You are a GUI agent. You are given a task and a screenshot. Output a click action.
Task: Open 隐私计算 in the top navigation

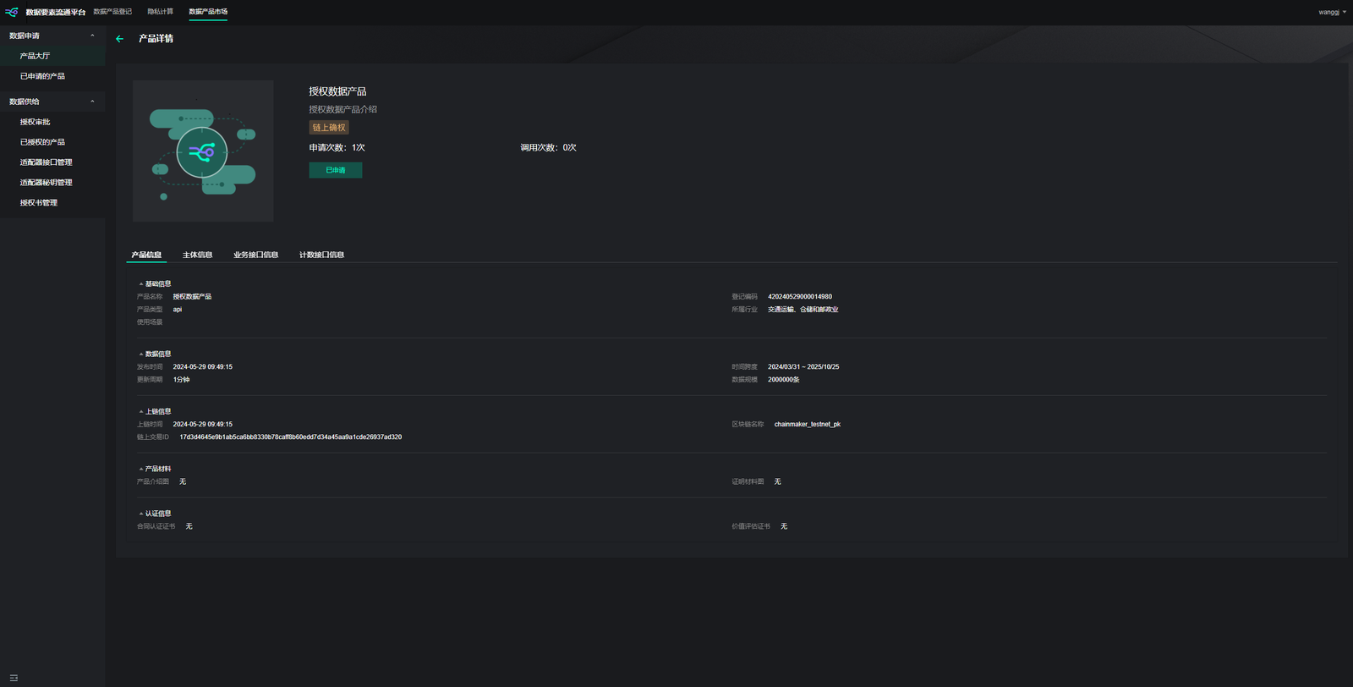point(160,12)
